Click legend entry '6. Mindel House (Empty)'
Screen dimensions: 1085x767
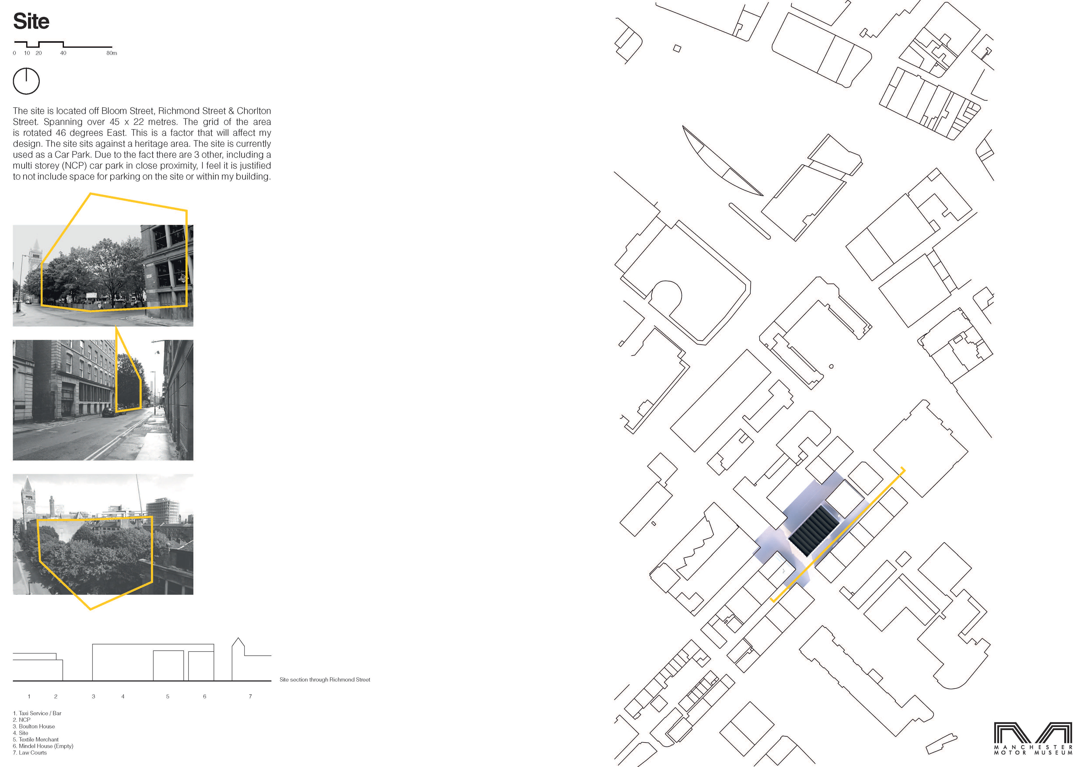(x=43, y=746)
